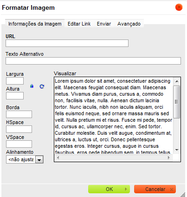187x197 pixels.
Task: Click the Texto Alternativo field
Action: click(93, 61)
